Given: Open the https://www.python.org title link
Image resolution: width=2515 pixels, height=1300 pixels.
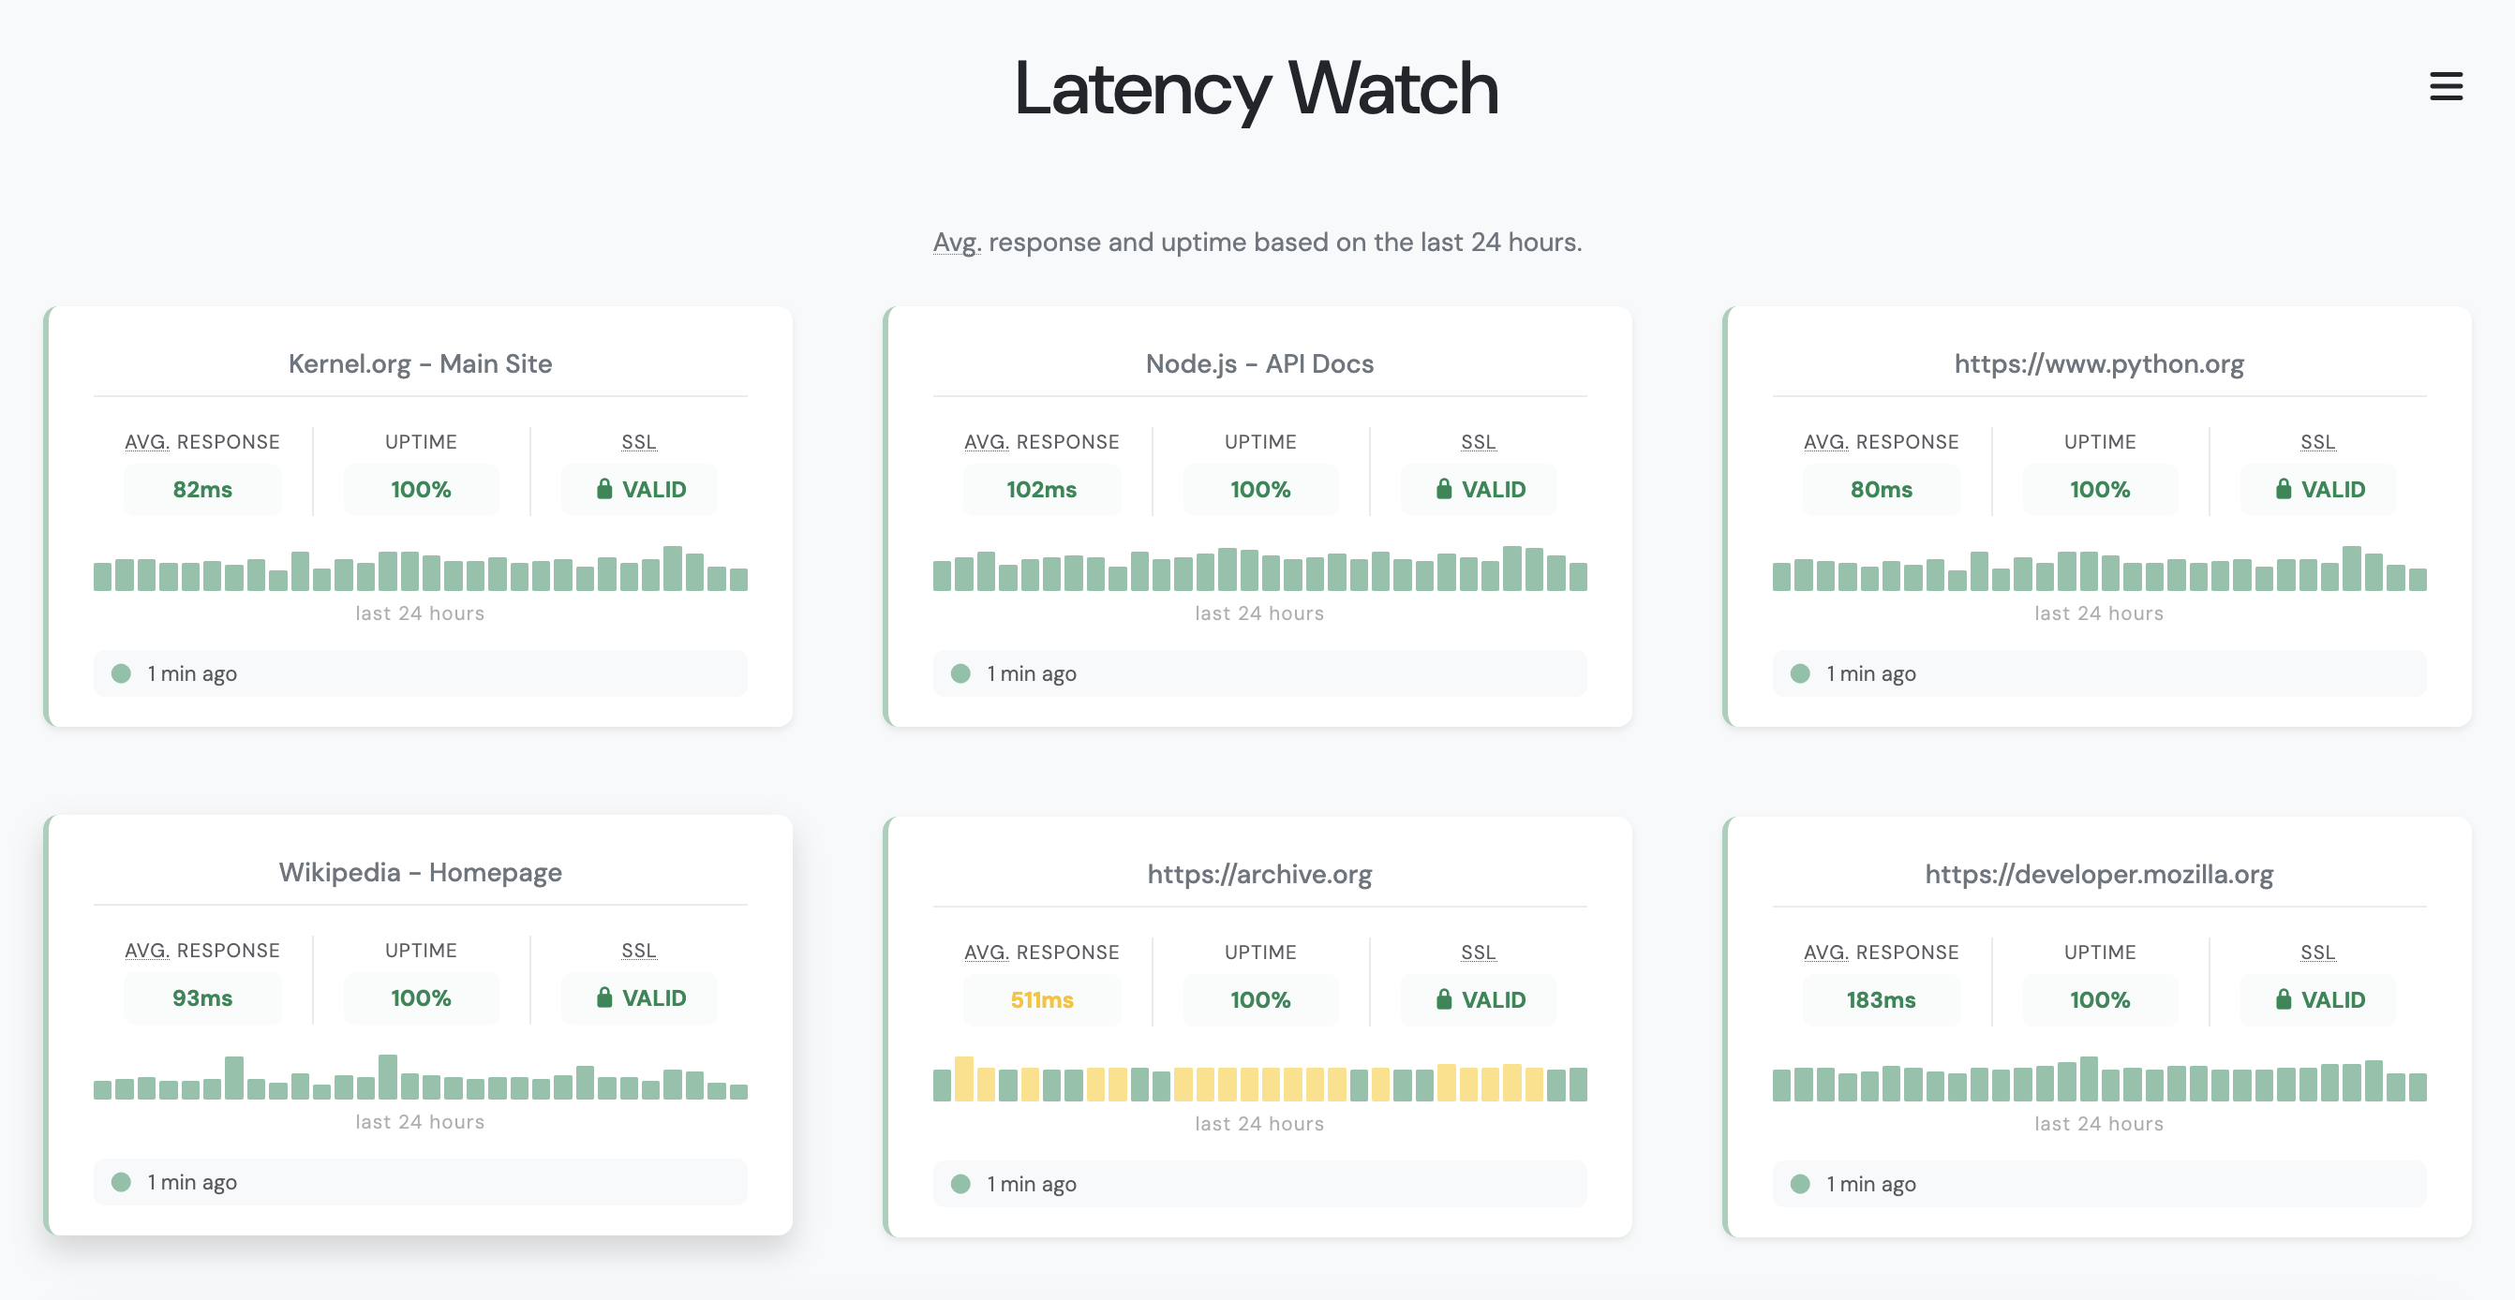Looking at the screenshot, I should pos(2098,363).
